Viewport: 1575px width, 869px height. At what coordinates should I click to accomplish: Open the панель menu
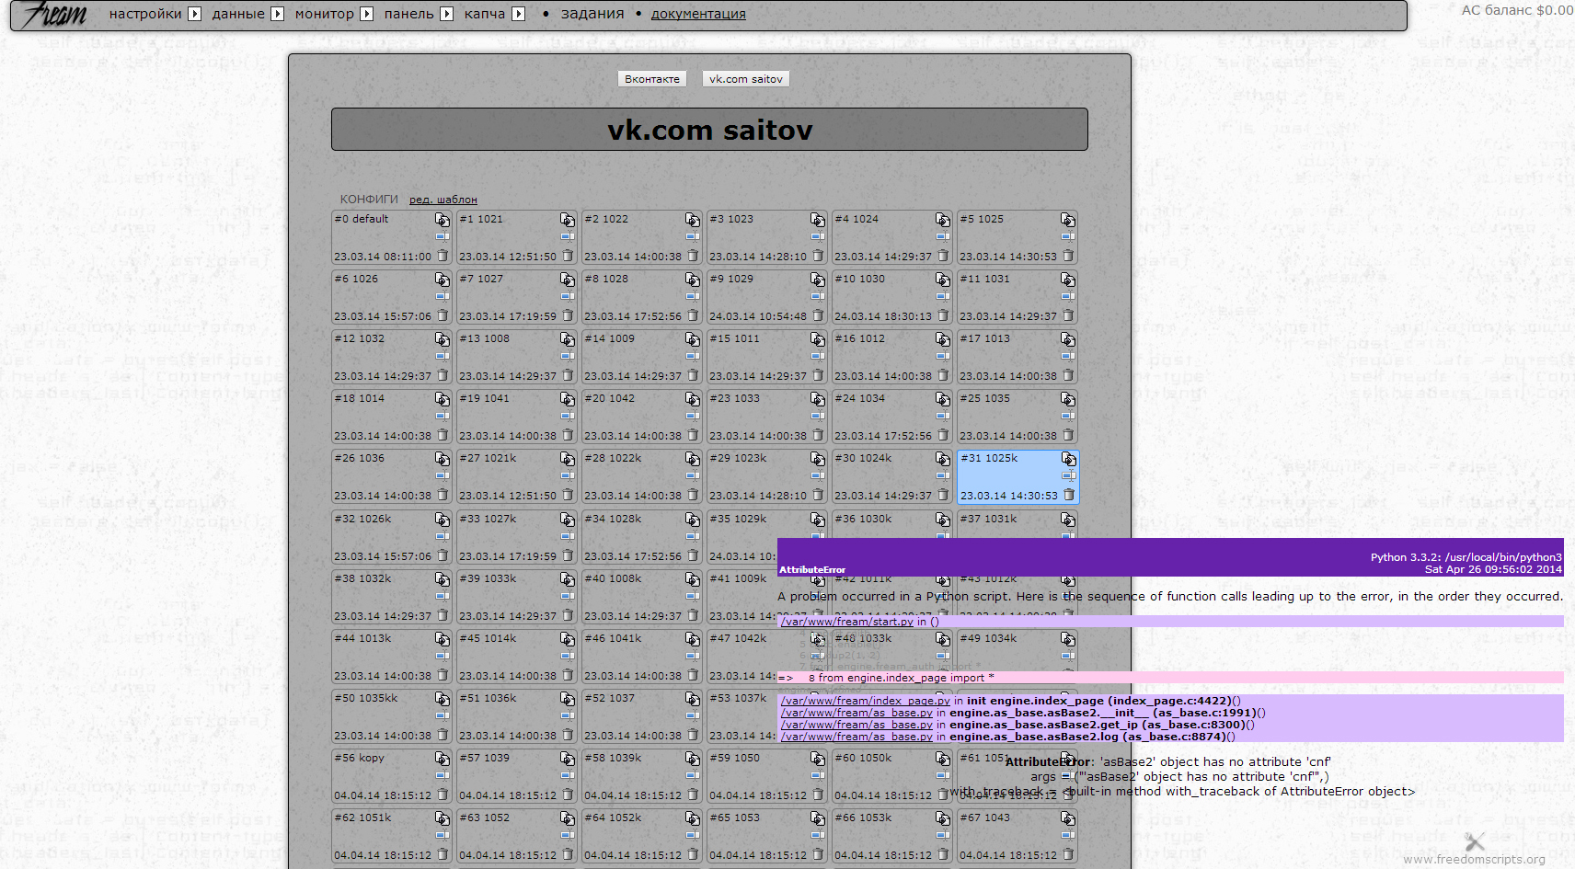(408, 14)
